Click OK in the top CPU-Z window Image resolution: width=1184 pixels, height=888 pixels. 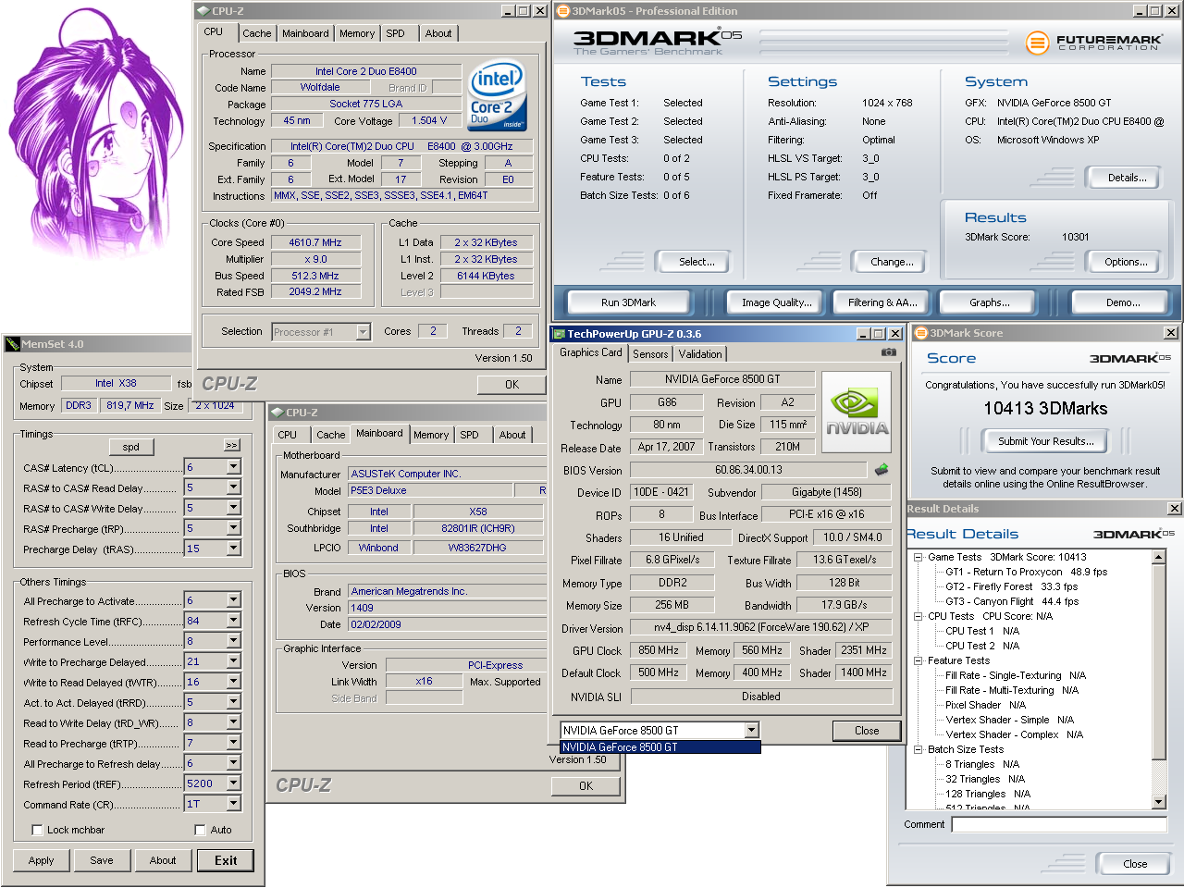[512, 384]
